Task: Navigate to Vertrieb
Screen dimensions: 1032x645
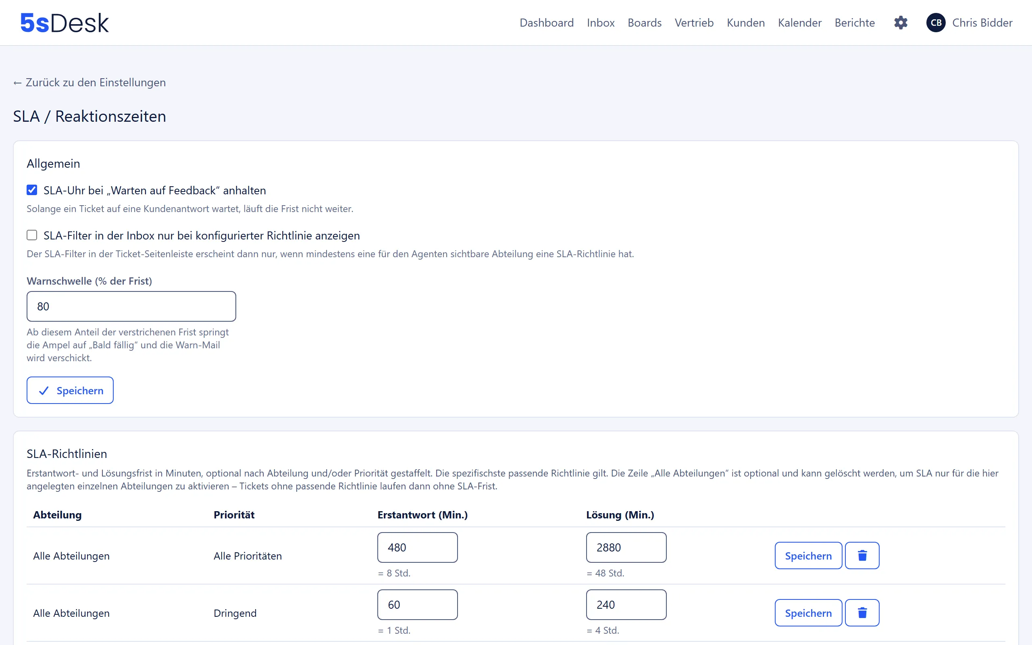Action: click(694, 23)
